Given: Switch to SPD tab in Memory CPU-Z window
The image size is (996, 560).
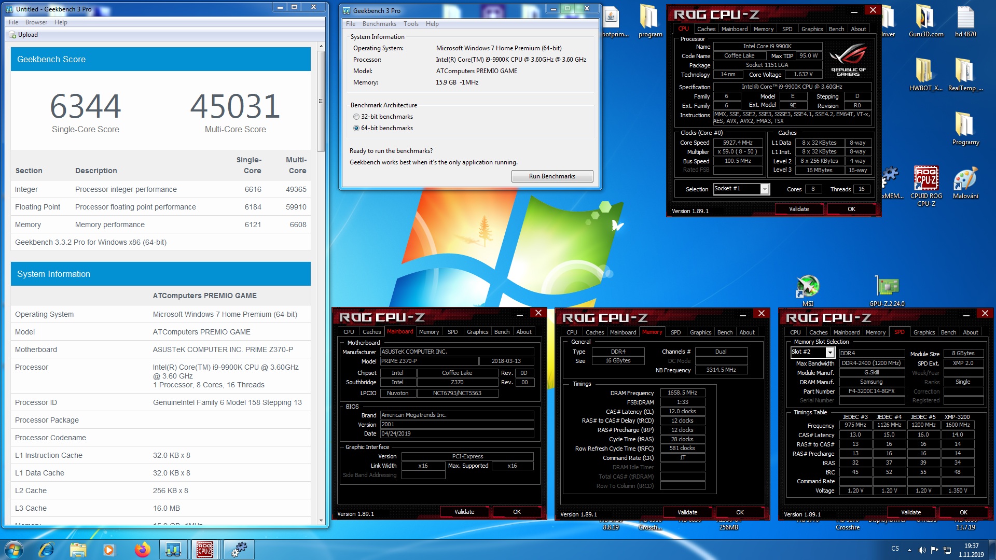Looking at the screenshot, I should pos(675,332).
